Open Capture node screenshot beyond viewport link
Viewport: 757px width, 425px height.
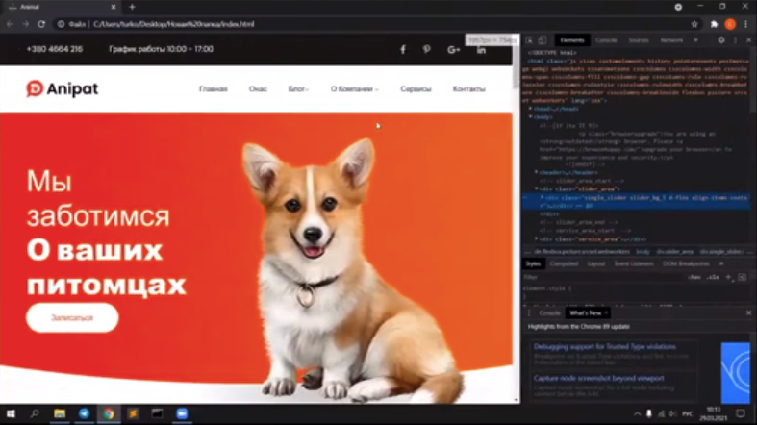[598, 378]
